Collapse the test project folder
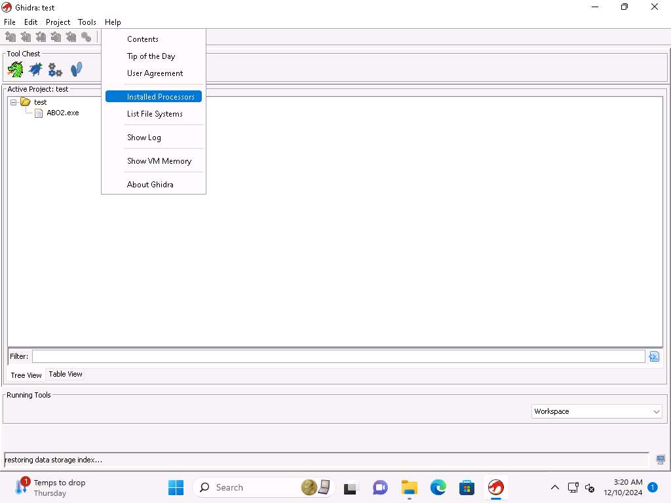The width and height of the screenshot is (671, 503). (14, 102)
